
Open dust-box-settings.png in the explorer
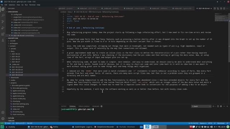[20, 104]
